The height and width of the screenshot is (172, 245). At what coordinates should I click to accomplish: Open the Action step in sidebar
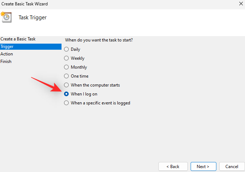coord(6,54)
